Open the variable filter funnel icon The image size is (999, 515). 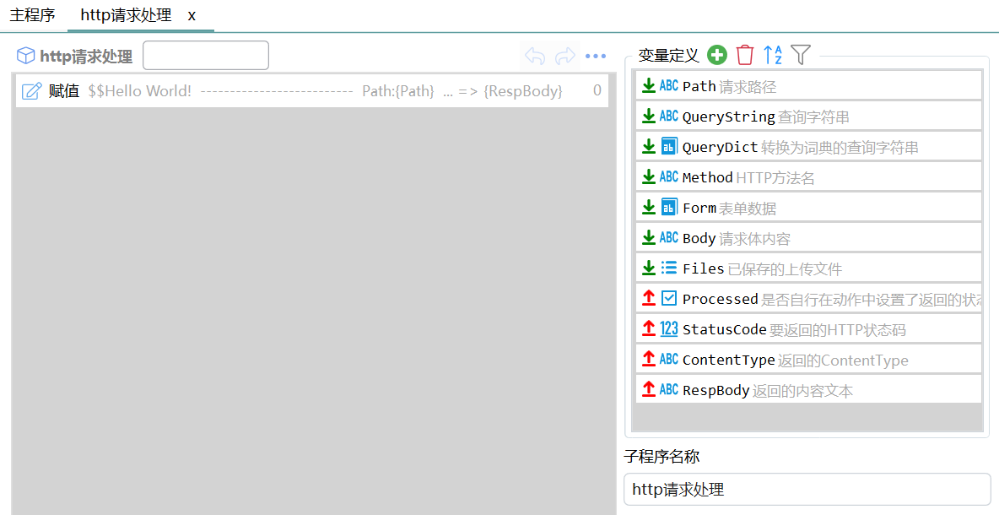(801, 55)
